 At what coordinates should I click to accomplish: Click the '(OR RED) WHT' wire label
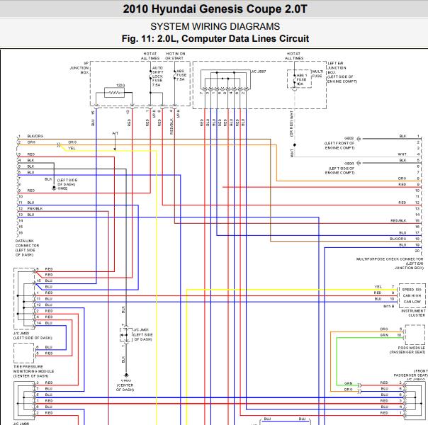click(291, 123)
